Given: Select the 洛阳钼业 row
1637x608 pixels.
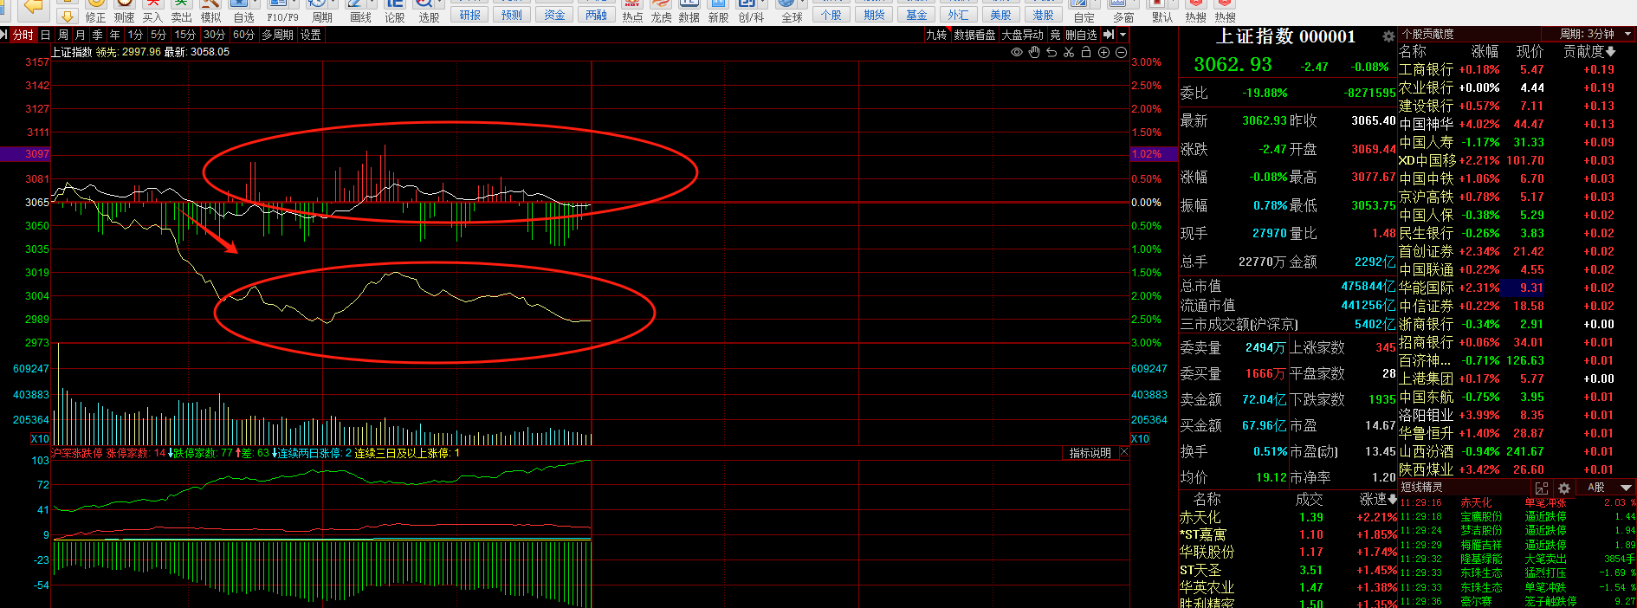Looking at the screenshot, I should click(1516, 415).
